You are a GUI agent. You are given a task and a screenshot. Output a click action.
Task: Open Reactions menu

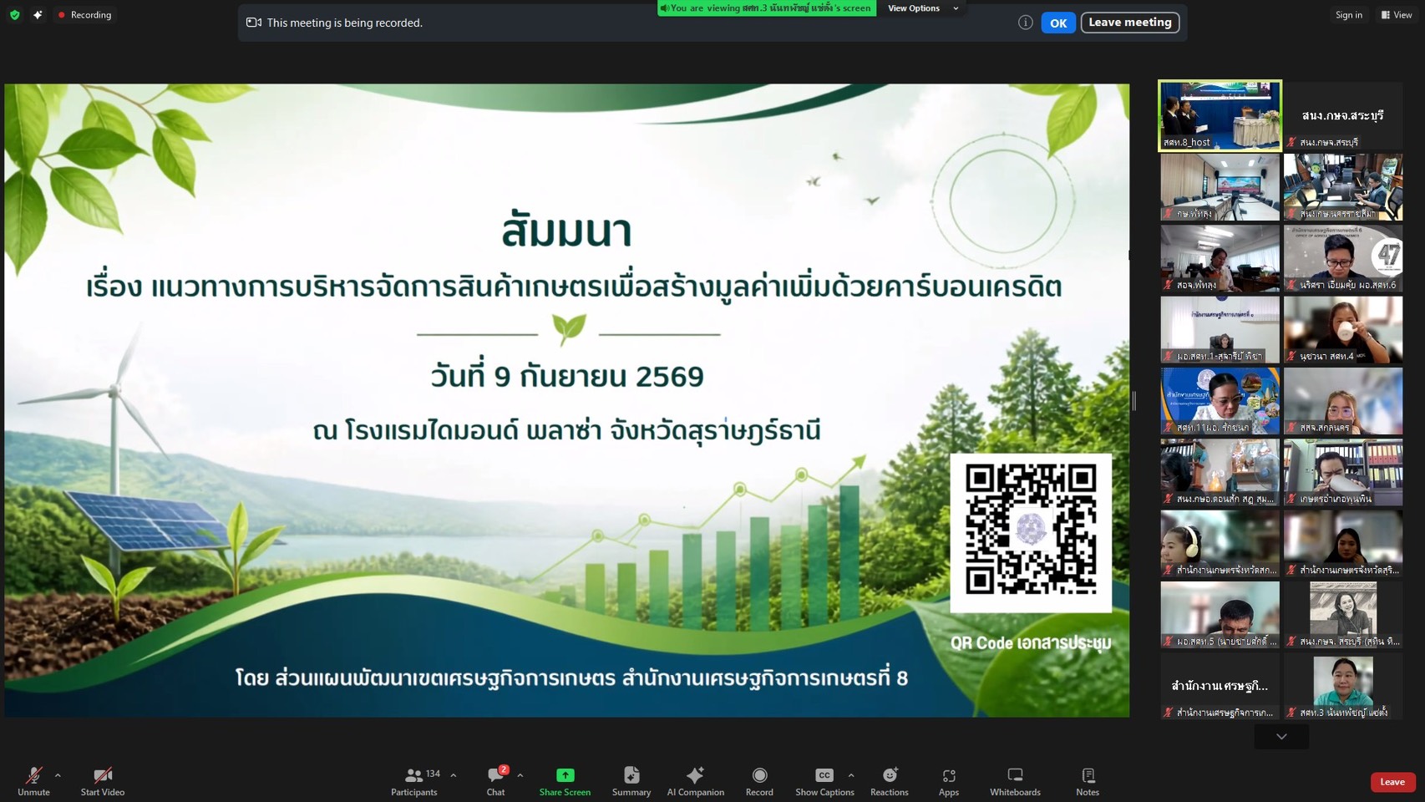pyautogui.click(x=890, y=782)
